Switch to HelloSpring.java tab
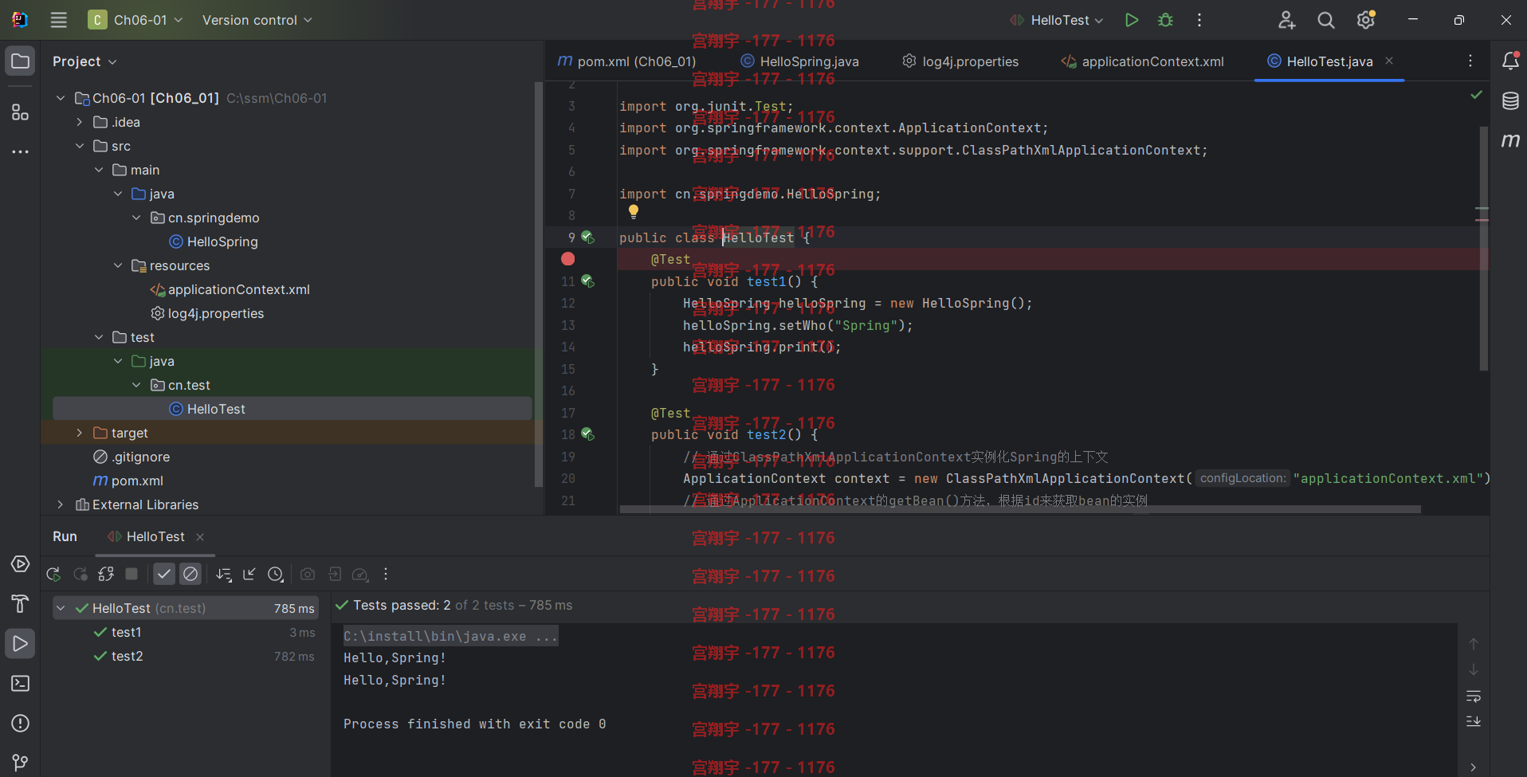Screen dimensions: 1527x777 tap(800, 61)
